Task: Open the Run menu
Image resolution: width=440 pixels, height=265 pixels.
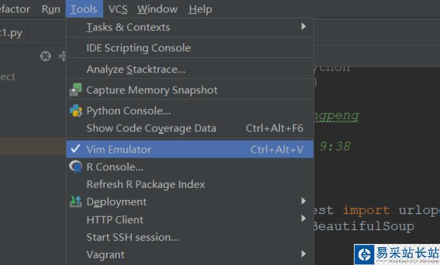Action: click(x=50, y=9)
